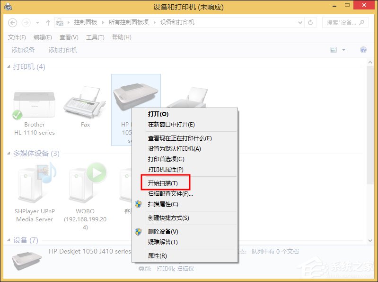Viewport: 378px width, 282px height.
Task: Collapse the 设备 (7) group
Action: (9, 240)
